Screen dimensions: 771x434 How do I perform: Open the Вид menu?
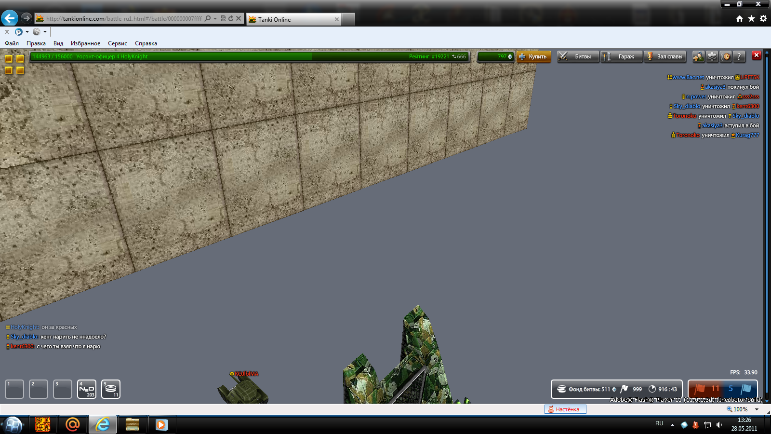pyautogui.click(x=58, y=43)
